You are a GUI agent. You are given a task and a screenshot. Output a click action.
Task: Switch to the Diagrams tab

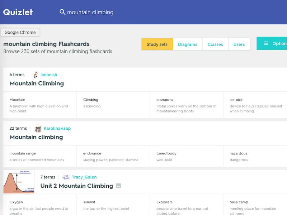[x=187, y=44]
